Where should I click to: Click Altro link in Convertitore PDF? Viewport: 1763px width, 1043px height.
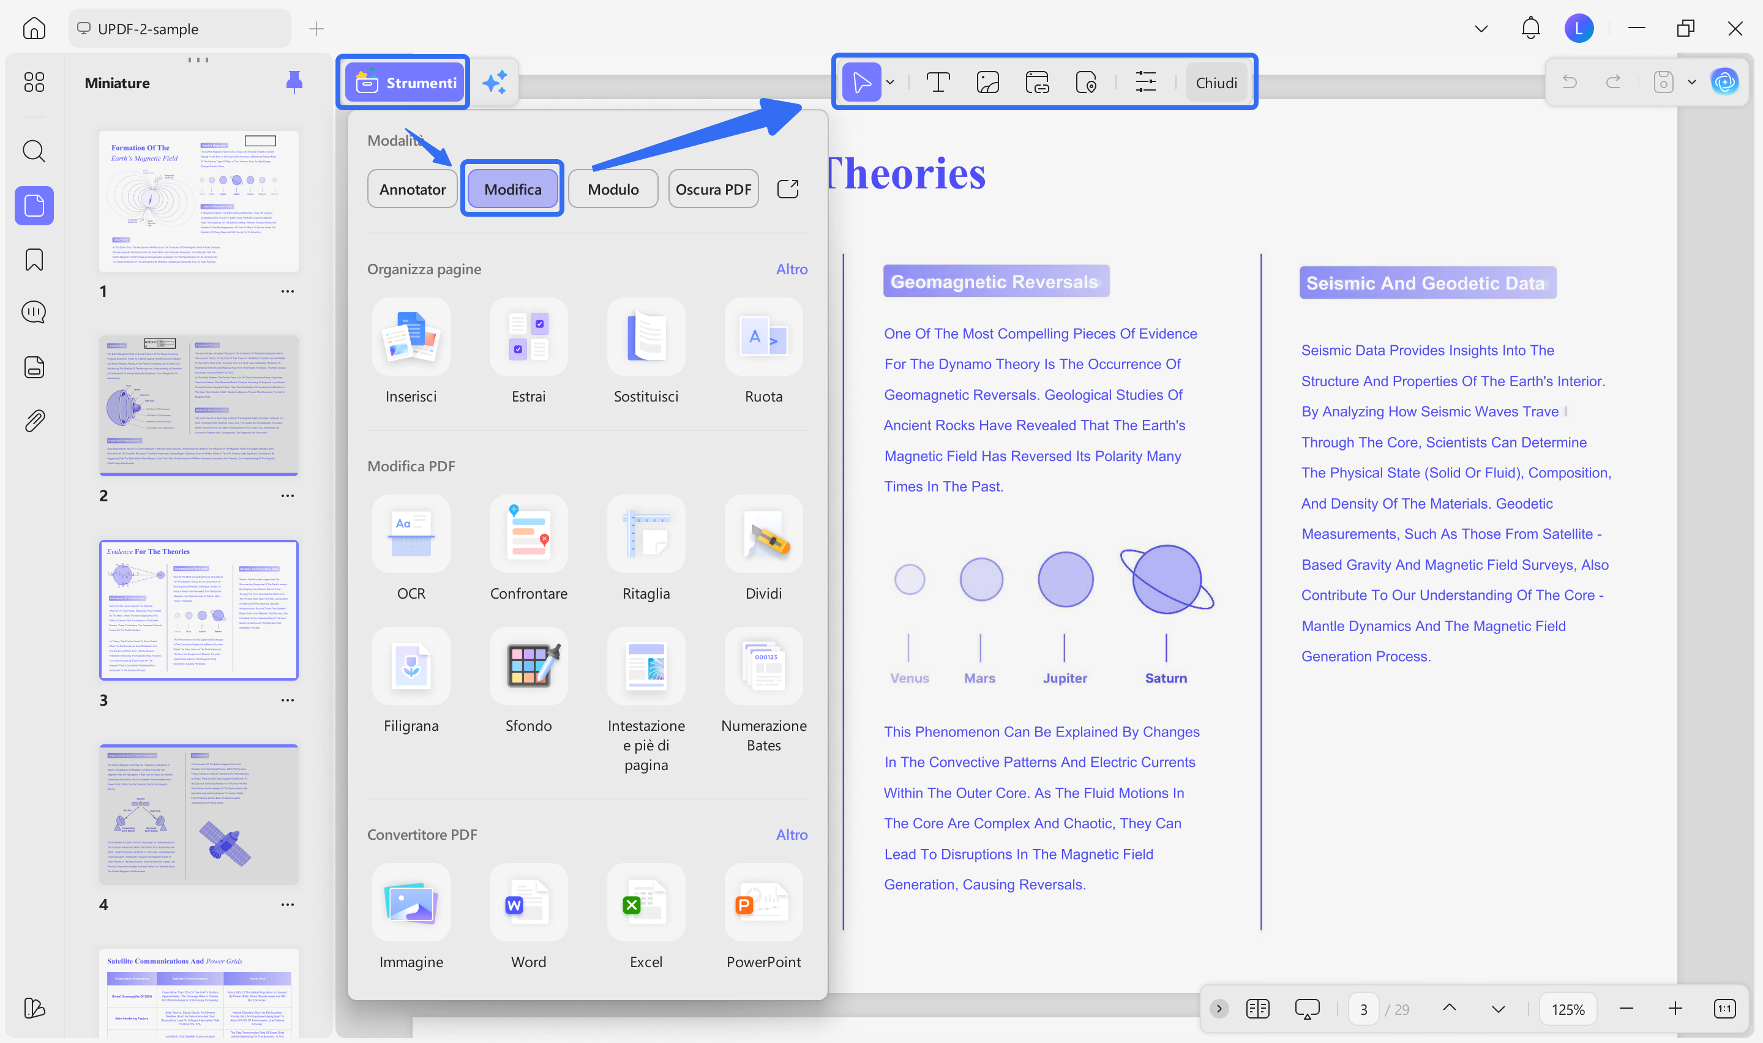click(791, 834)
